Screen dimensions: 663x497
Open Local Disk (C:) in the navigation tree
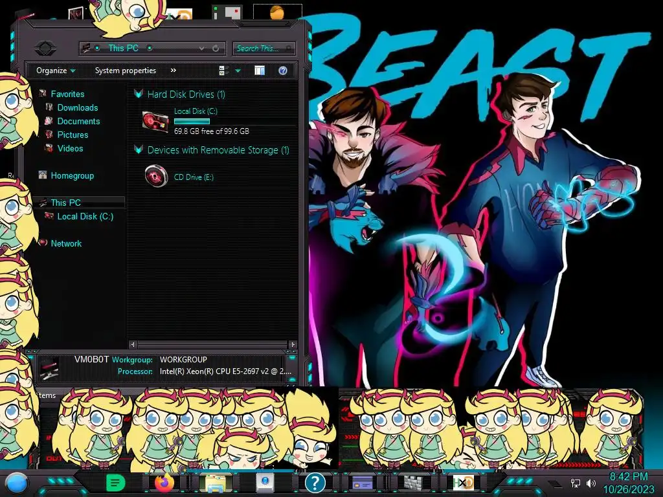coord(85,216)
